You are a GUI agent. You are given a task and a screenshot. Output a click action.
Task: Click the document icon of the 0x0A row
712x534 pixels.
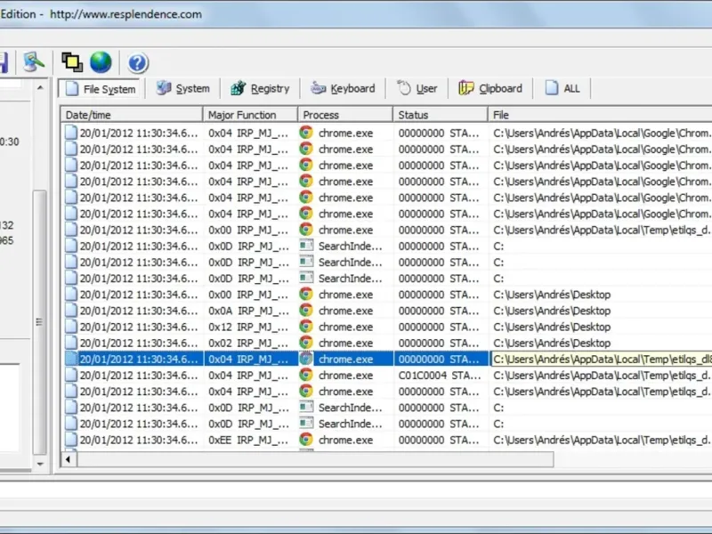point(71,311)
